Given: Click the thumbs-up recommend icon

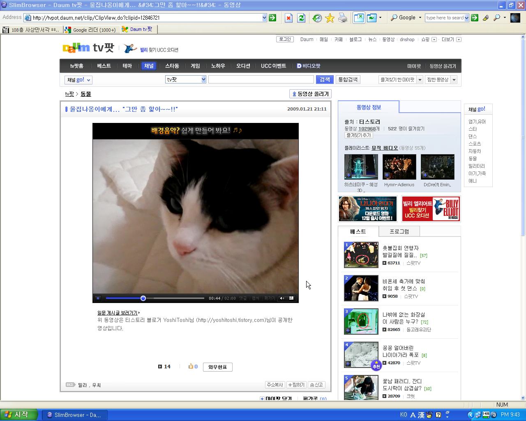Looking at the screenshot, I should (191, 366).
